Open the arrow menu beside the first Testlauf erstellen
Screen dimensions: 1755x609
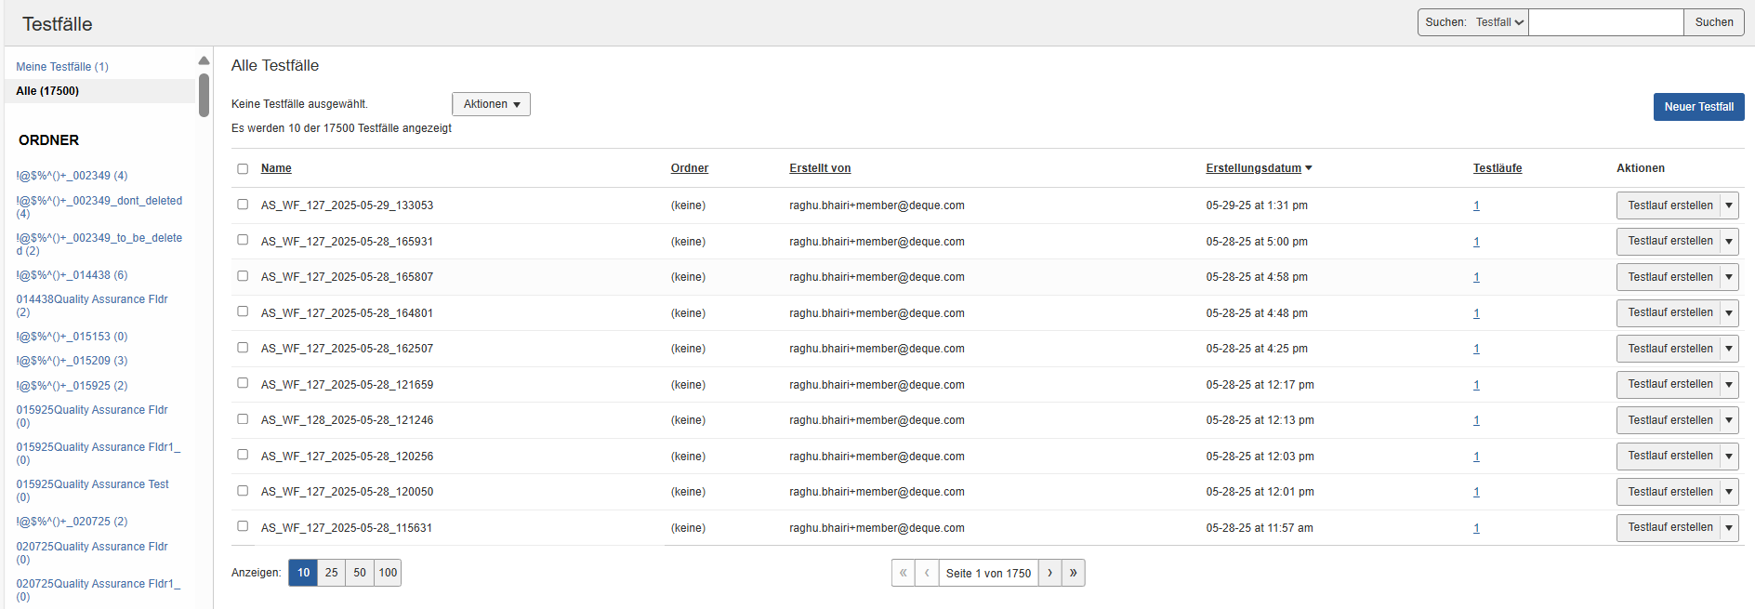pyautogui.click(x=1729, y=205)
